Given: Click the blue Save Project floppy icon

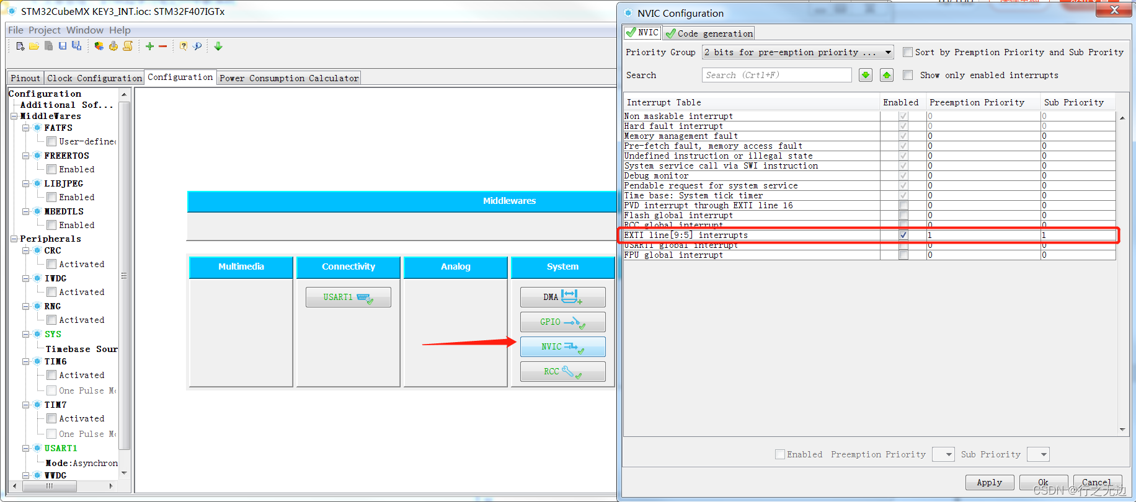Looking at the screenshot, I should tap(63, 46).
